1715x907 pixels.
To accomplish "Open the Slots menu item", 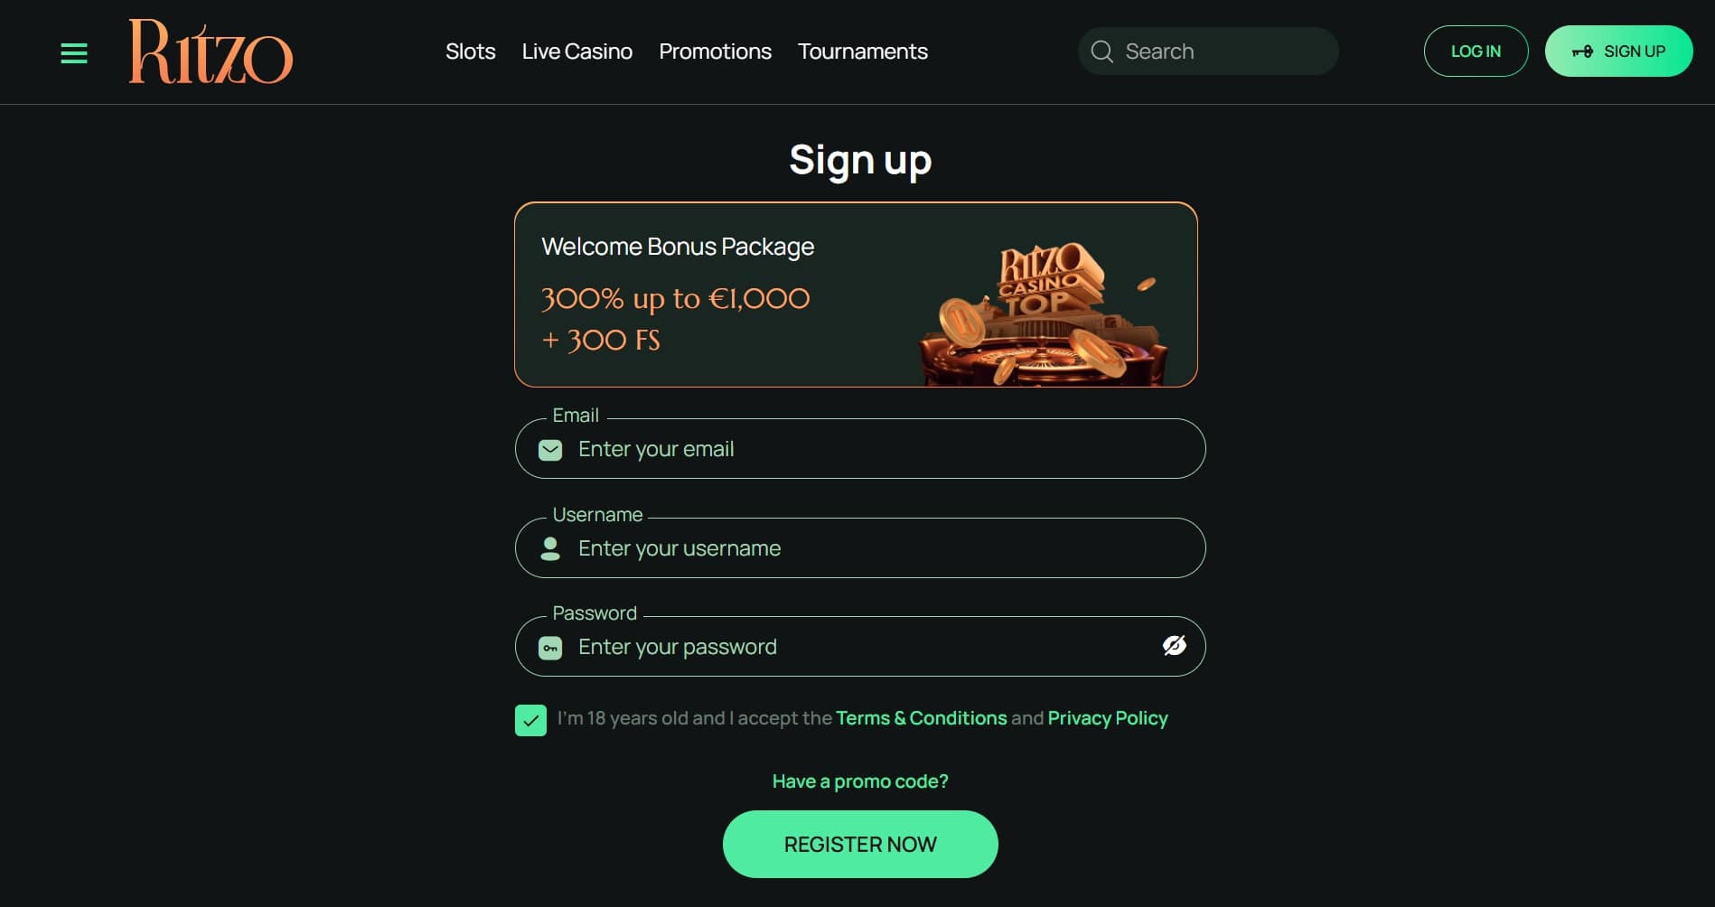I will pyautogui.click(x=470, y=51).
